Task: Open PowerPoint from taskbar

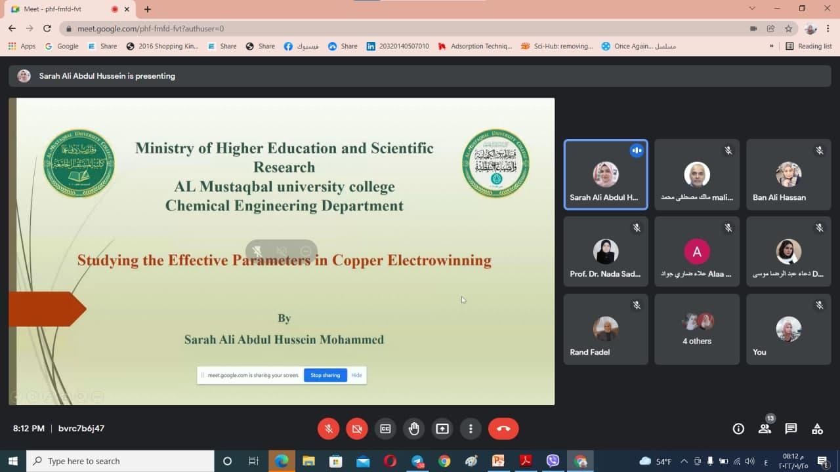Action: [x=498, y=461]
